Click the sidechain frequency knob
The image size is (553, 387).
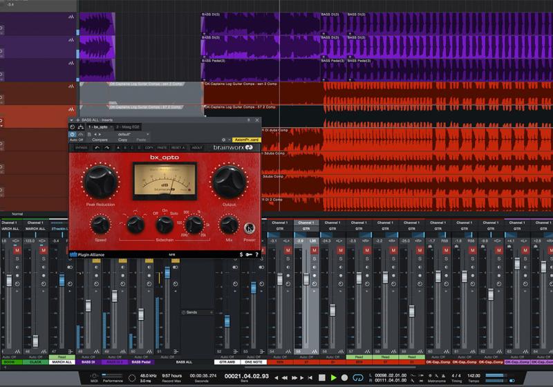click(194, 225)
